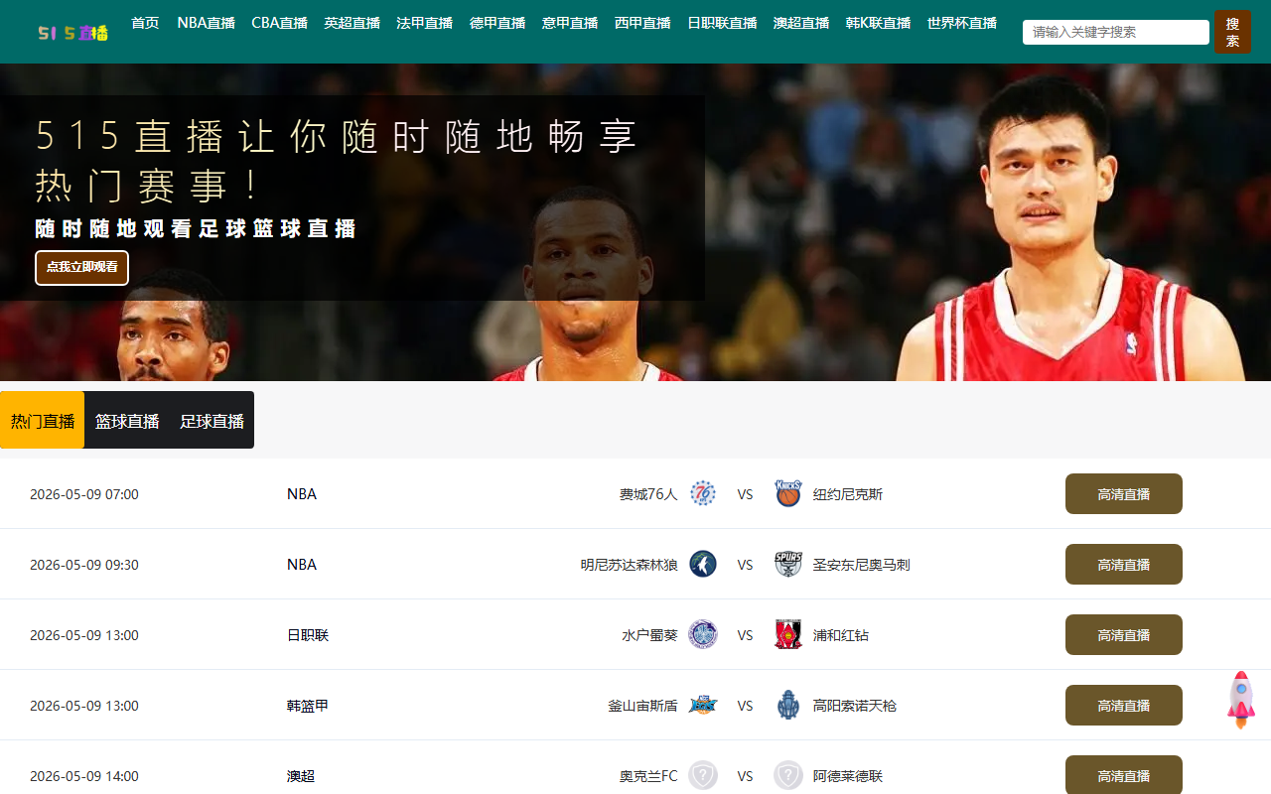
Task: Click the 515直播 site logo
Action: [x=72, y=32]
